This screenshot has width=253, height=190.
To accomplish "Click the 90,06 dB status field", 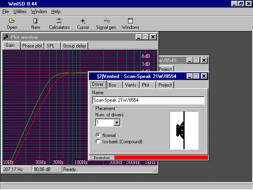I will tap(47, 169).
